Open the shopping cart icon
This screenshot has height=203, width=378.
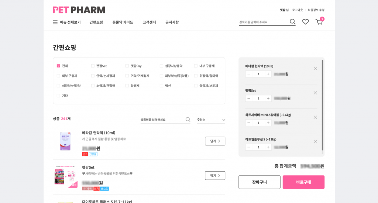click(319, 22)
